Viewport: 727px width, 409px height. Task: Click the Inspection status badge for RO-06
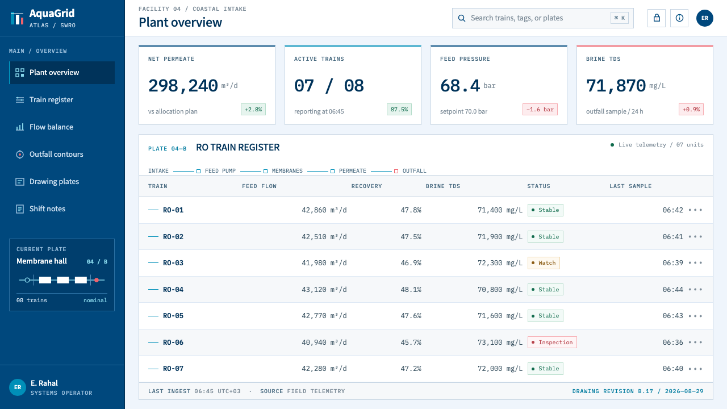click(x=552, y=343)
